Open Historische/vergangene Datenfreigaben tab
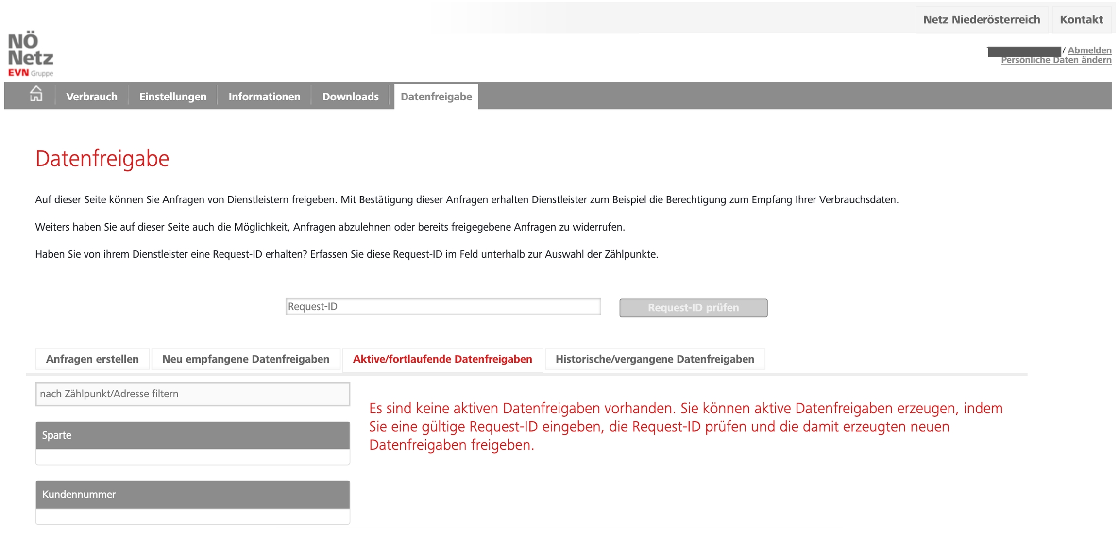The height and width of the screenshot is (544, 1119). click(654, 359)
